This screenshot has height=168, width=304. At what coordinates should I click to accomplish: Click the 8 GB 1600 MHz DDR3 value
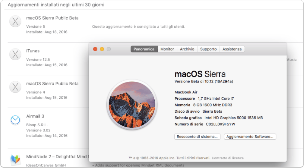click(x=212, y=105)
